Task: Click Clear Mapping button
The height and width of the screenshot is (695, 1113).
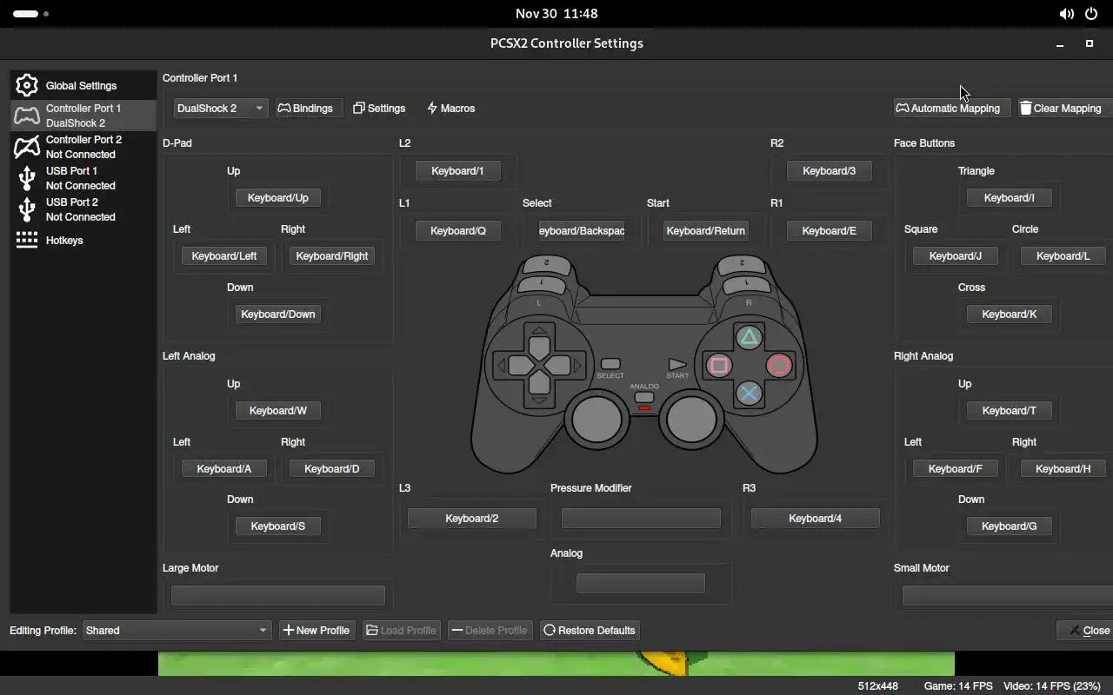Action: 1064,109
